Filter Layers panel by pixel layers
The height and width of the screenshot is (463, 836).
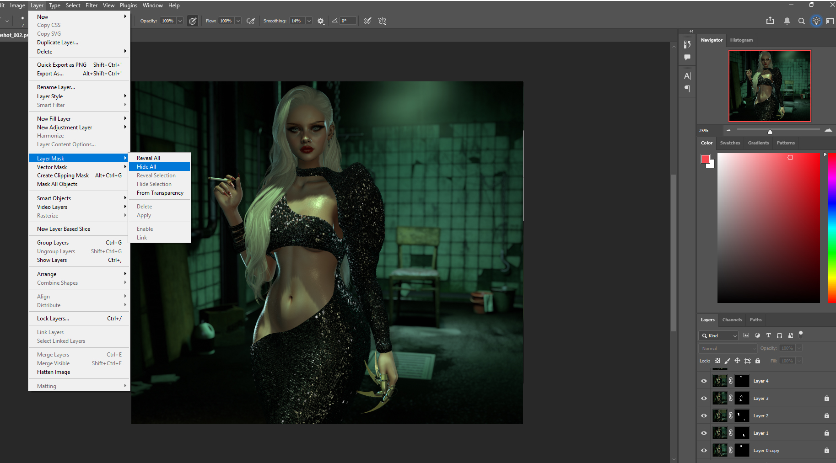tap(746, 335)
